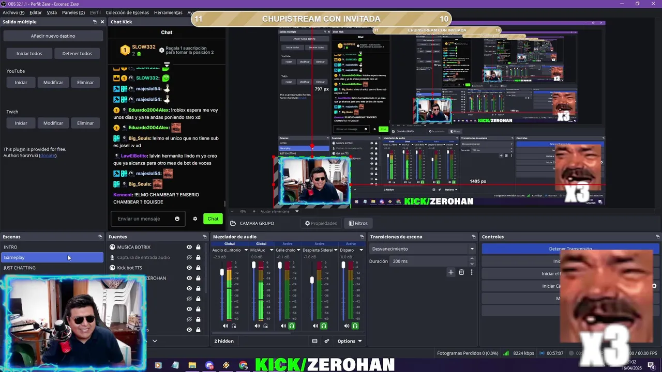The width and height of the screenshot is (662, 372).
Task: Switch audio mixer layout icon
Action: point(314,341)
